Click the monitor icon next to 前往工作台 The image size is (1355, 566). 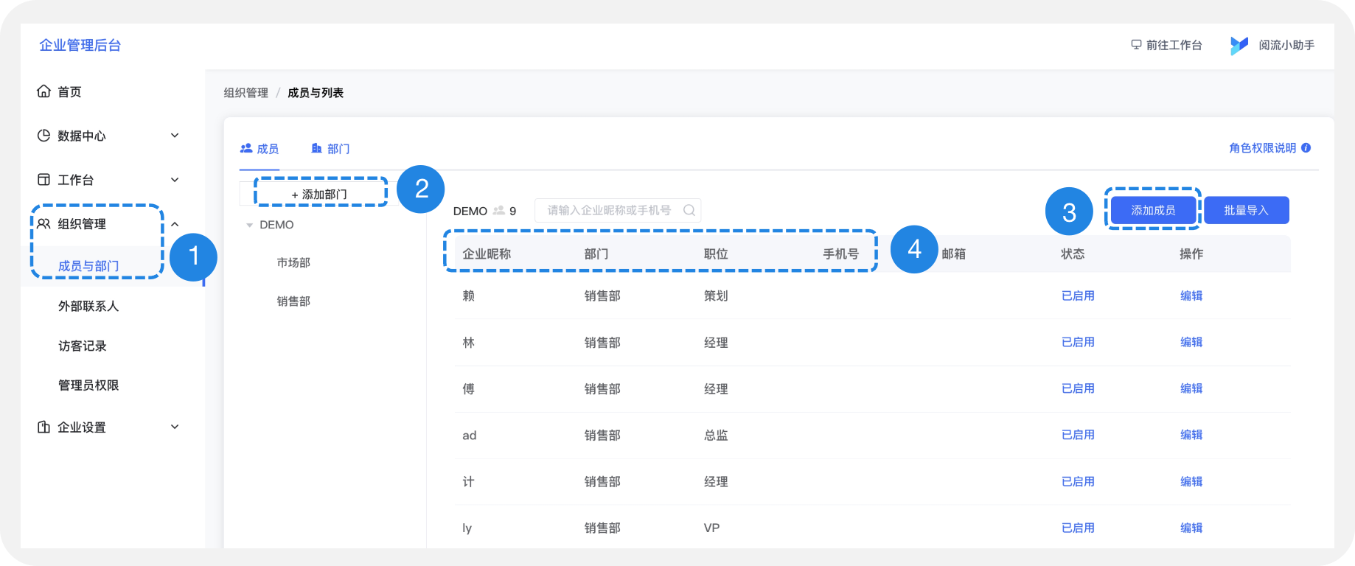[1136, 45]
